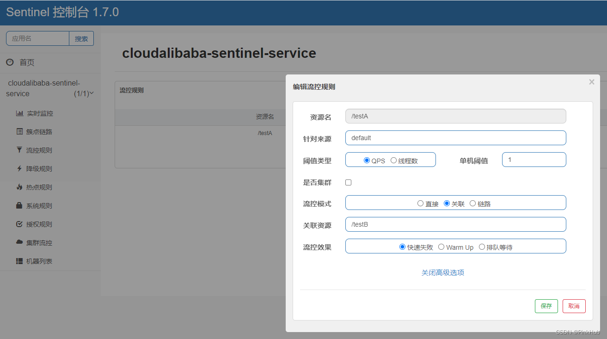Screen dimensions: 607x339
Task: Enable the 是否集群 checkbox
Action: 349,182
